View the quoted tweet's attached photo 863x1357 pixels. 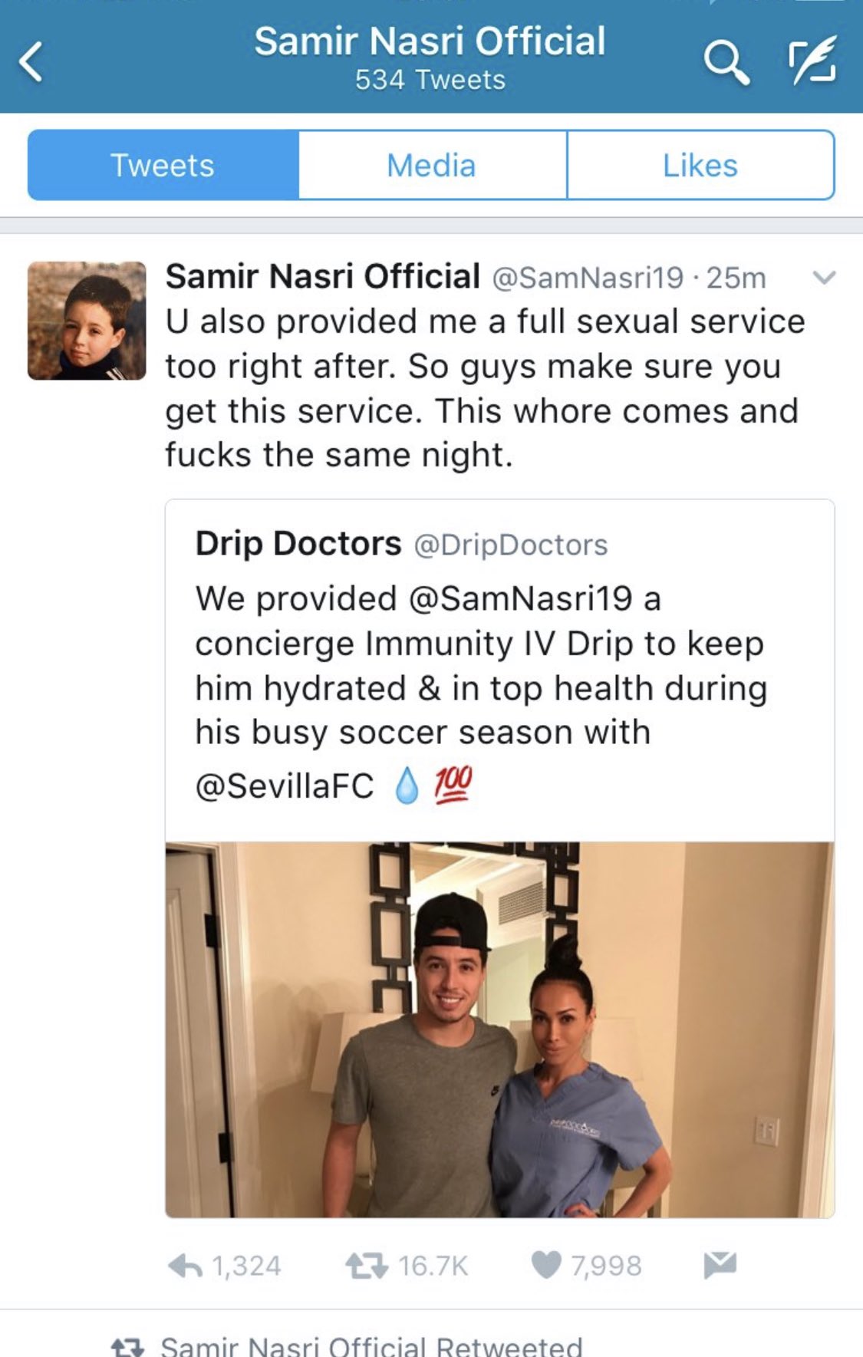coord(500,1029)
